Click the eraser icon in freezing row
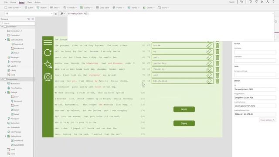Image resolution: width=279 pixels, height=157 pixels. point(209,69)
